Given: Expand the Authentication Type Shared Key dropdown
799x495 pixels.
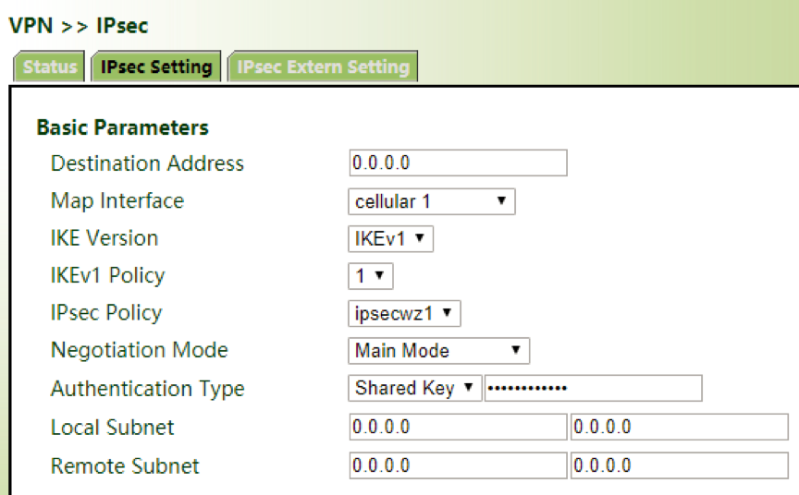Looking at the screenshot, I should tap(415, 388).
